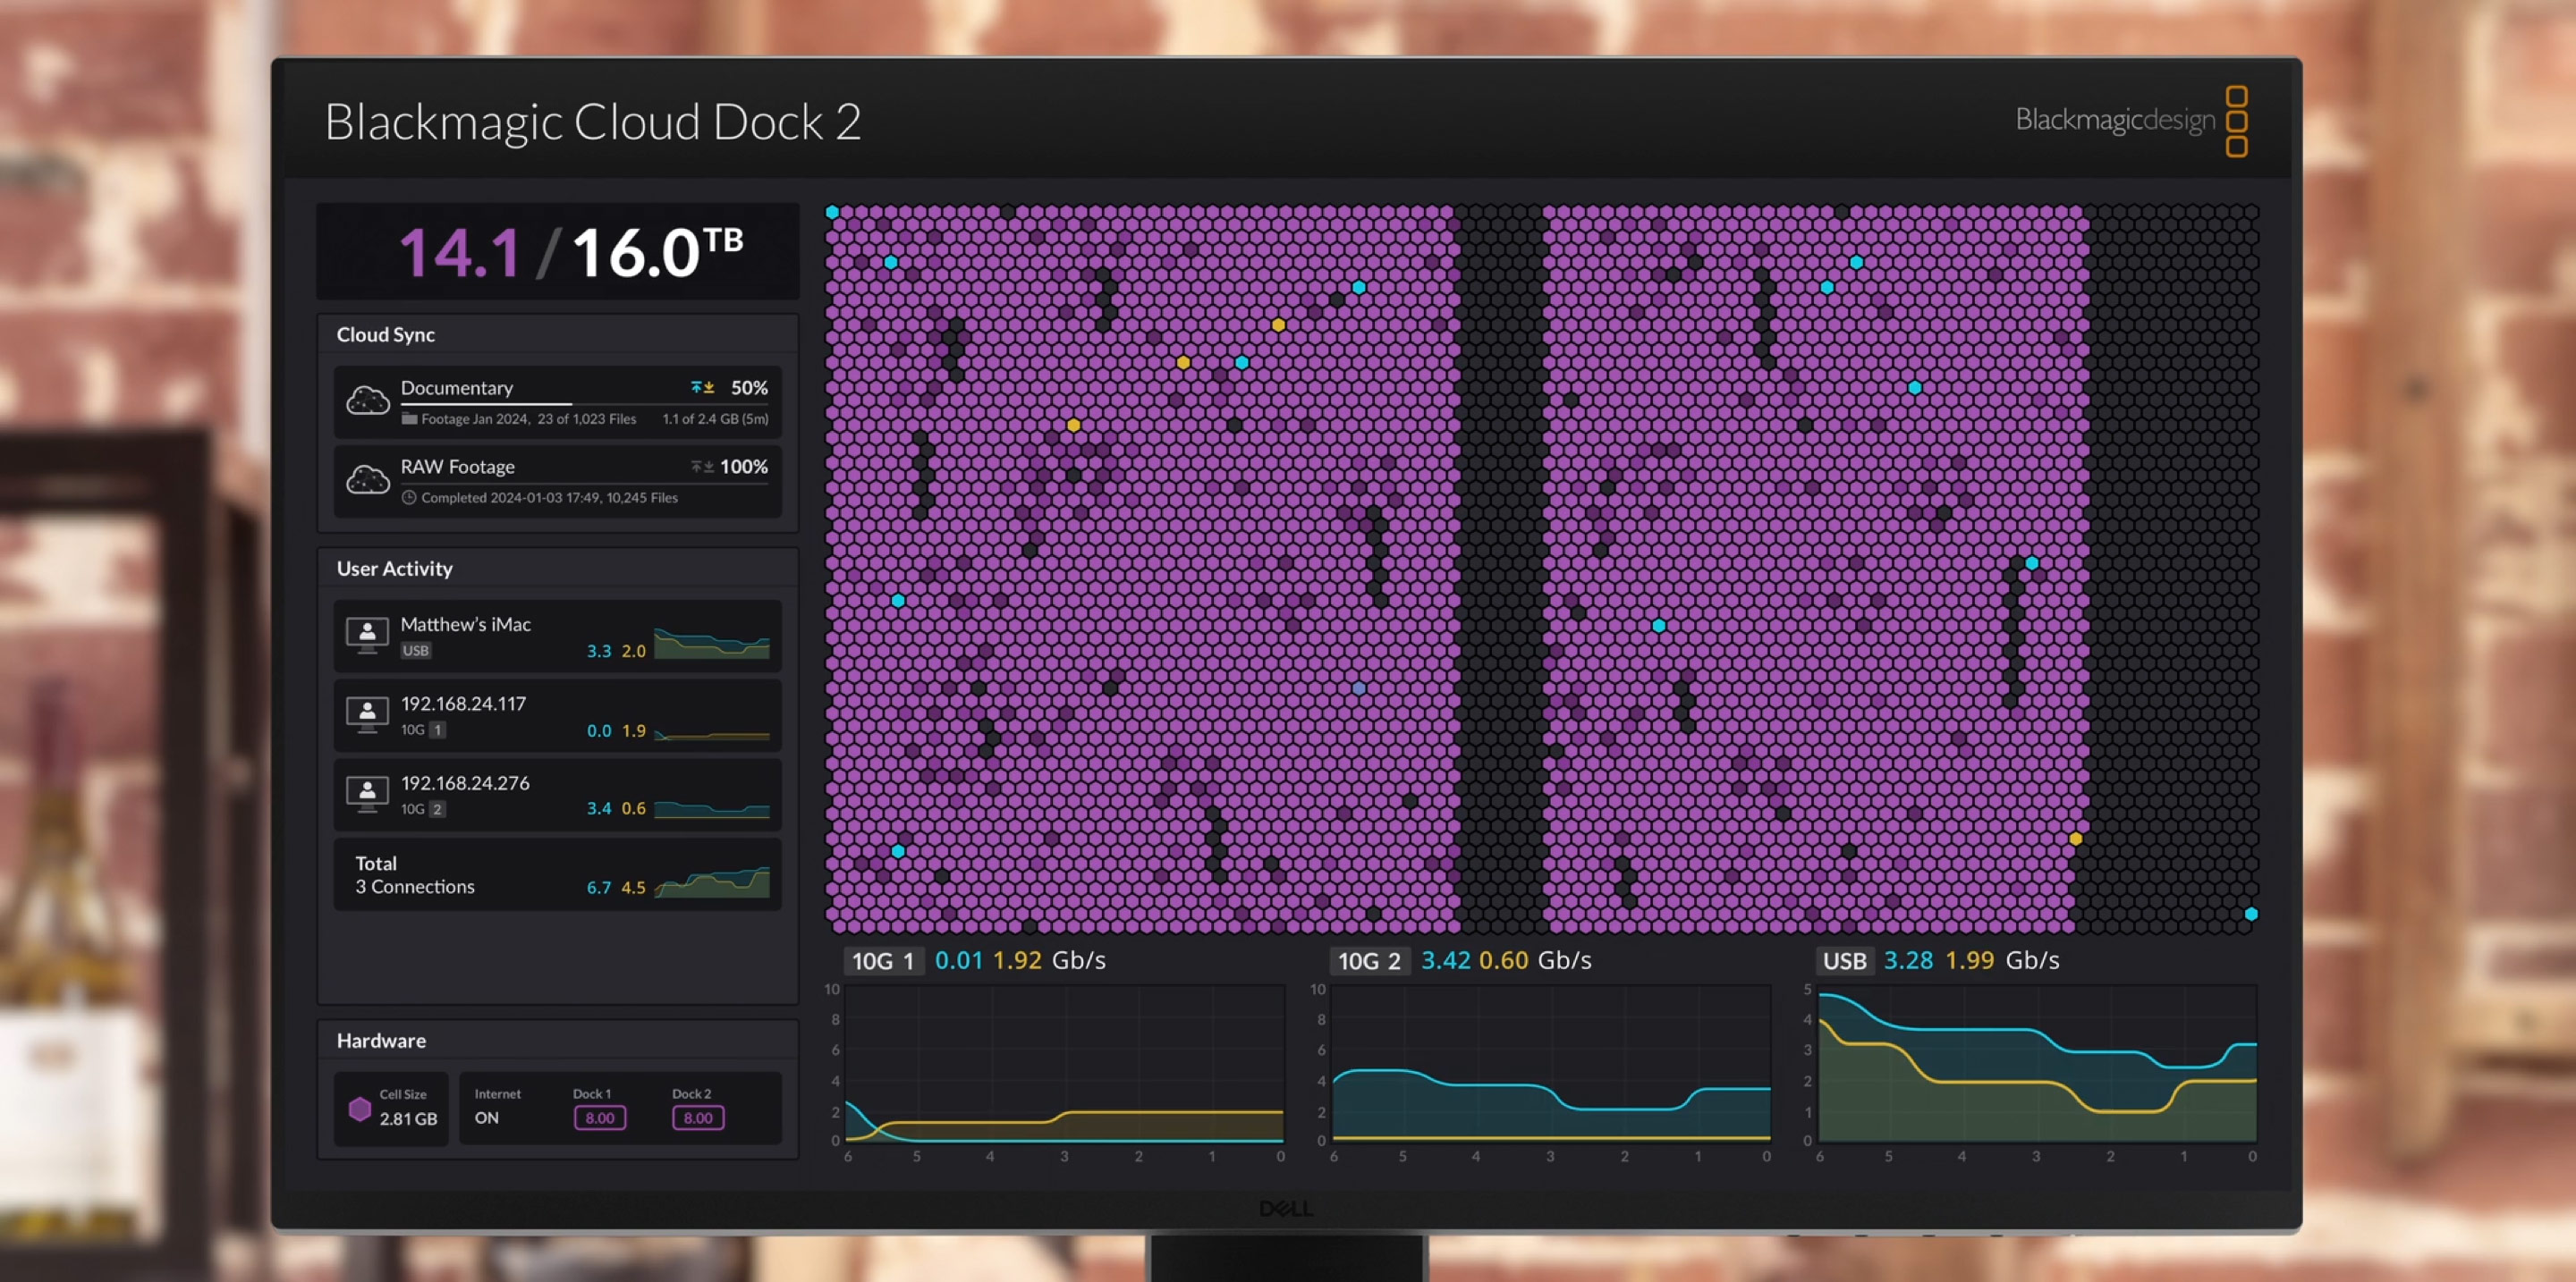Click the clock icon in the RAW Footage entry

coord(409,496)
